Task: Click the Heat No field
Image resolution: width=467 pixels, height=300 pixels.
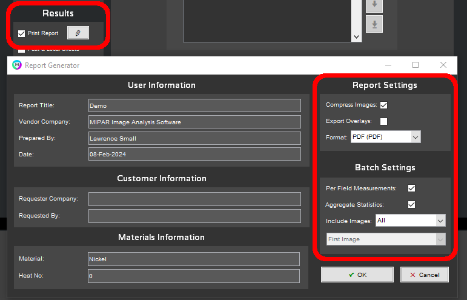Action: pos(194,276)
